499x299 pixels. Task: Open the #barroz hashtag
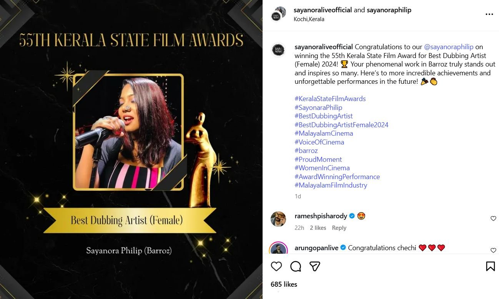[306, 151]
